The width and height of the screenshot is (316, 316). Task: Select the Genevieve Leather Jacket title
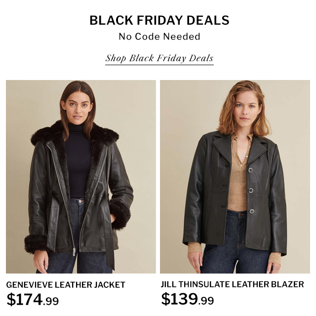pos(66,285)
